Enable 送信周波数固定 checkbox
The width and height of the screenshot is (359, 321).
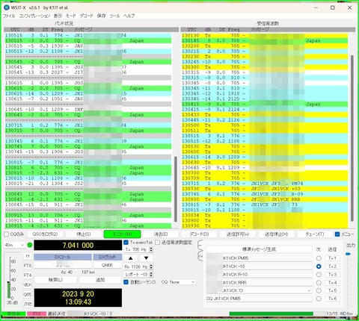[158, 243]
